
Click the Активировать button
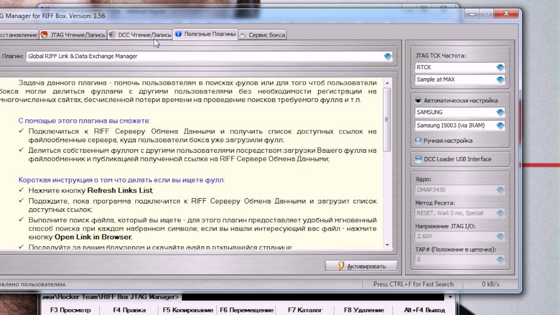tap(361, 266)
